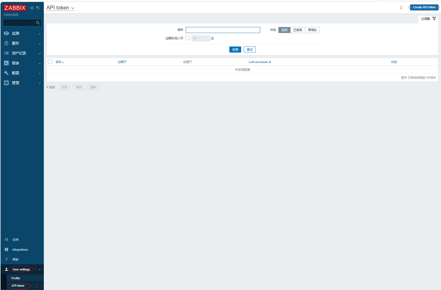
Task: Click the Zabbix logo
Action: coord(15,8)
